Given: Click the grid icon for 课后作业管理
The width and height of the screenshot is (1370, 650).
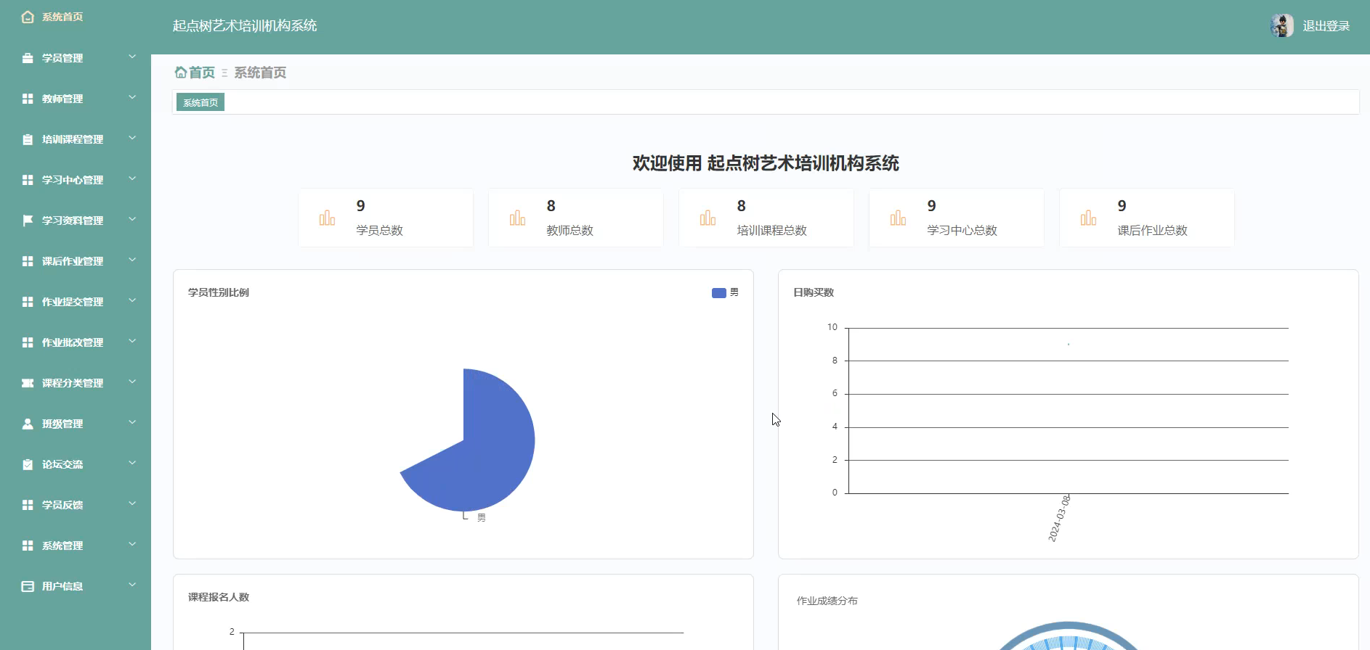Looking at the screenshot, I should coord(28,261).
